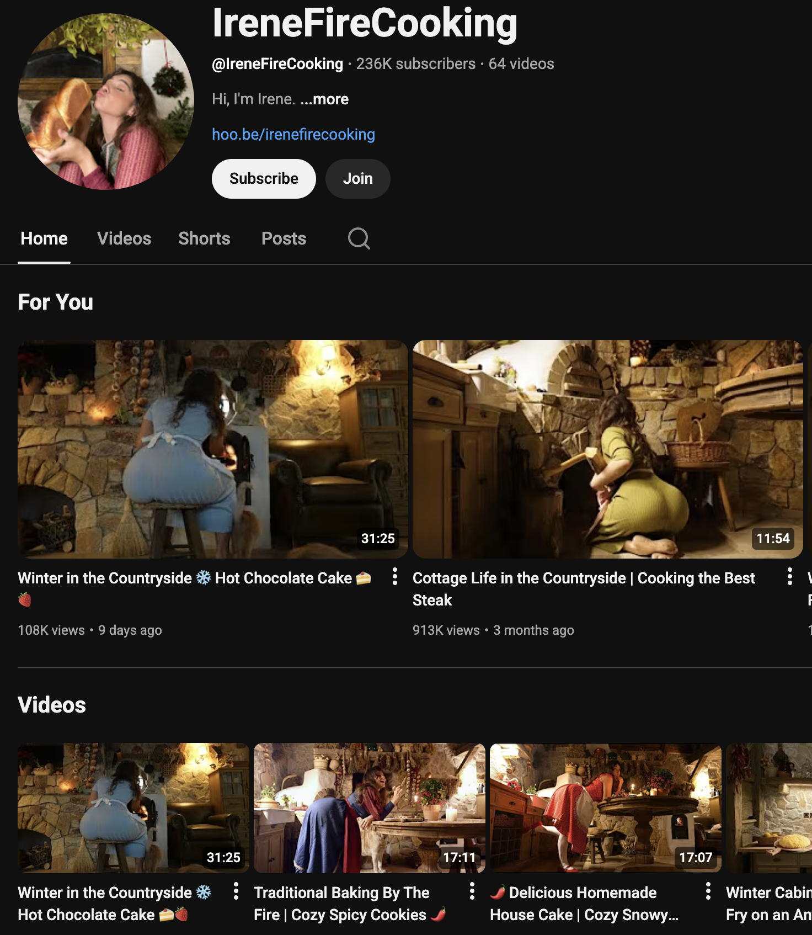Screen dimensions: 812x935
Task: Open the Shorts tab
Action: pyautogui.click(x=204, y=238)
